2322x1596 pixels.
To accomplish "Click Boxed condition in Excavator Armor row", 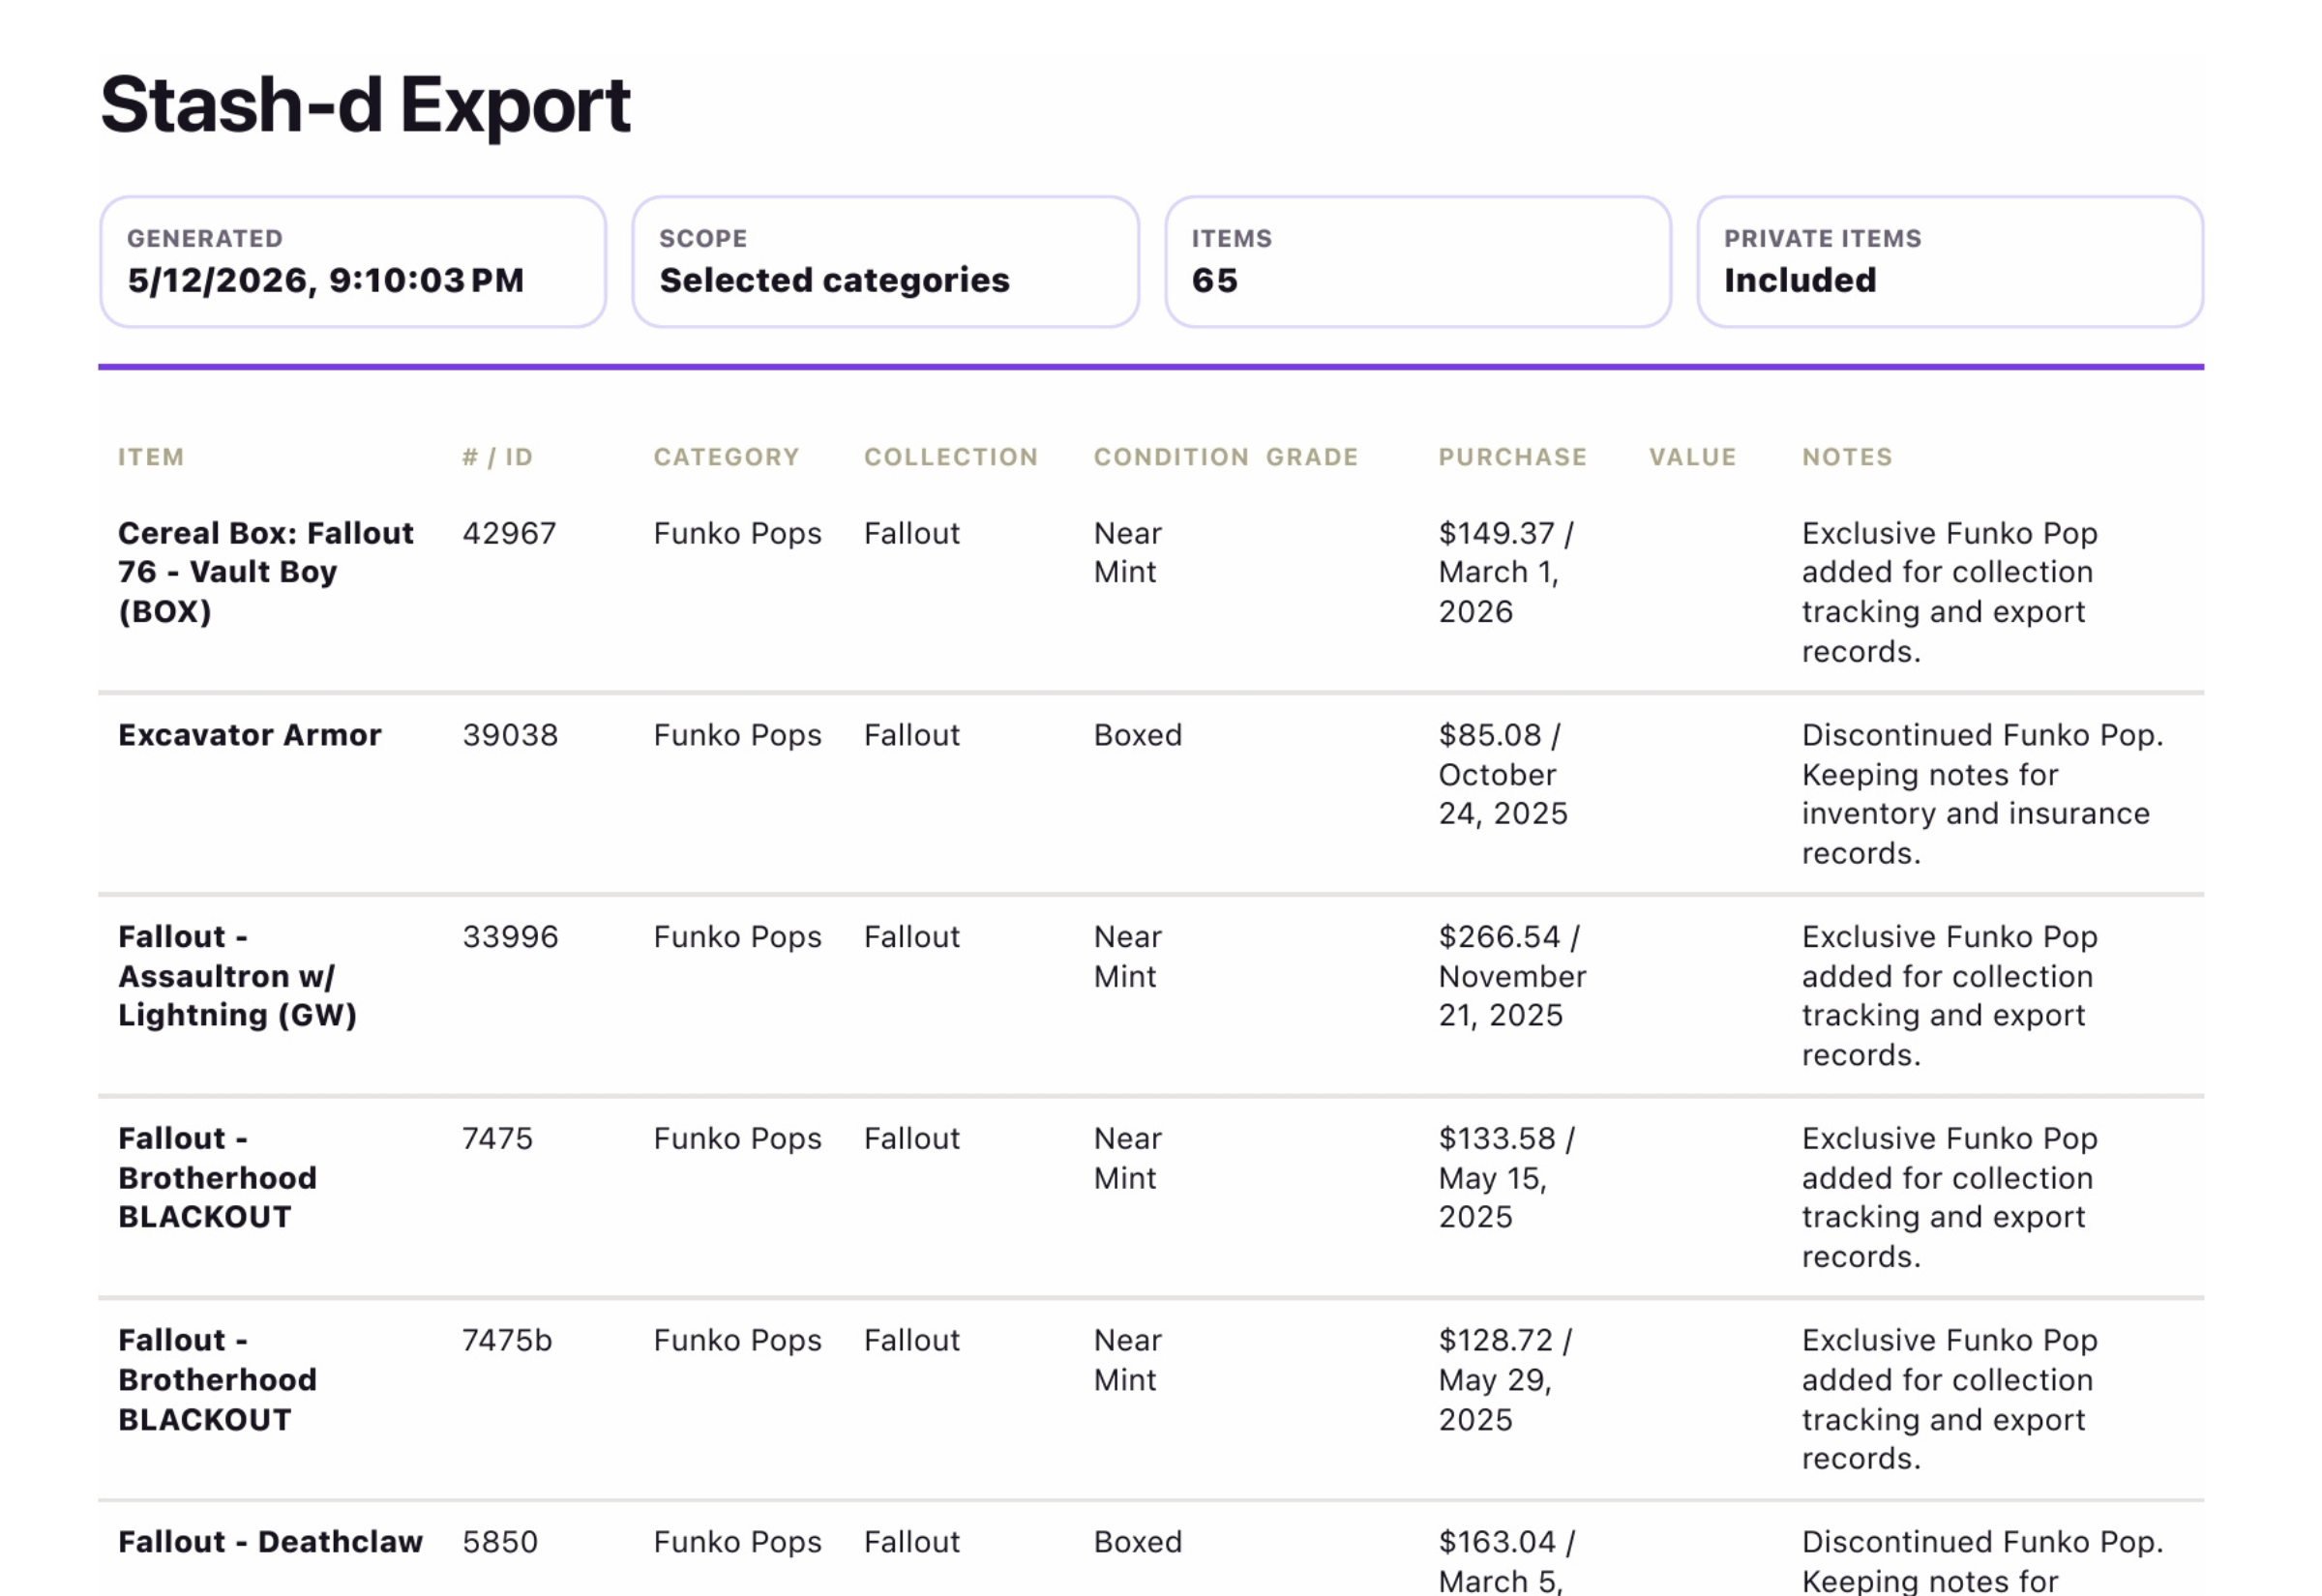I will click(x=1138, y=735).
